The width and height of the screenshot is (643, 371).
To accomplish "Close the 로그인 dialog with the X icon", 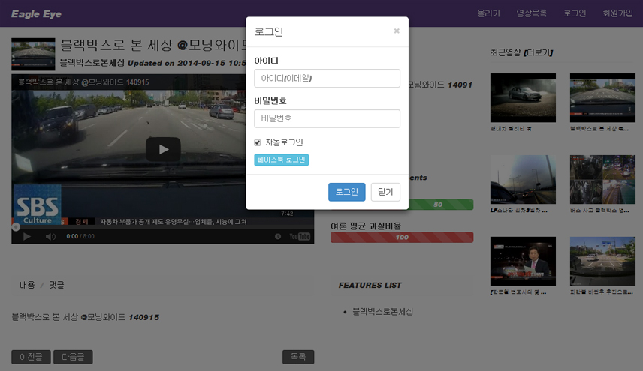I will [x=397, y=31].
